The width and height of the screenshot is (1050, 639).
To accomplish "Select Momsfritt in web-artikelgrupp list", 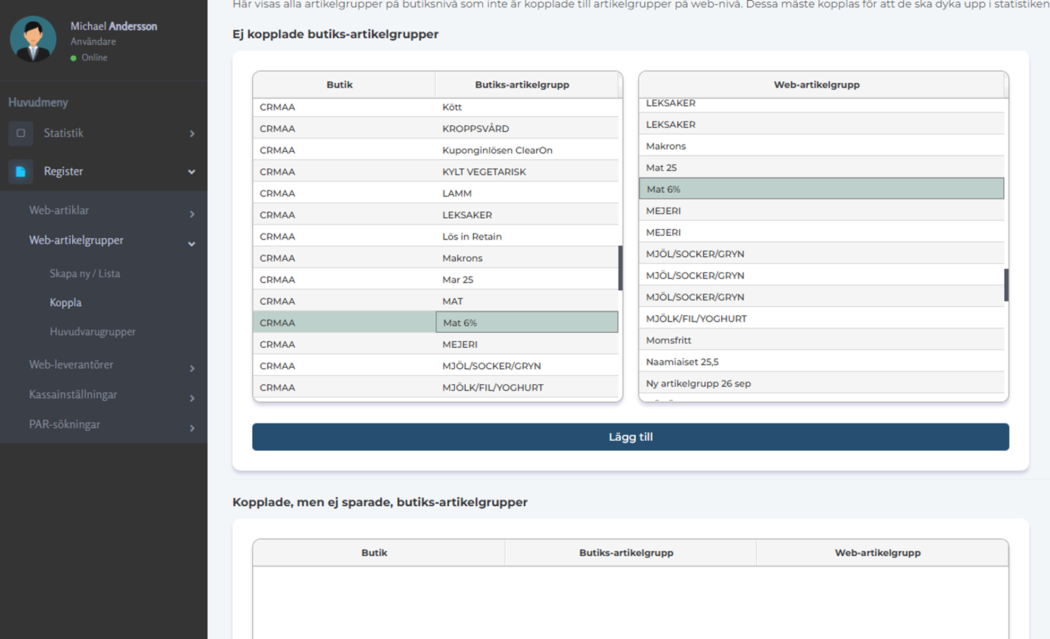I will (x=668, y=340).
